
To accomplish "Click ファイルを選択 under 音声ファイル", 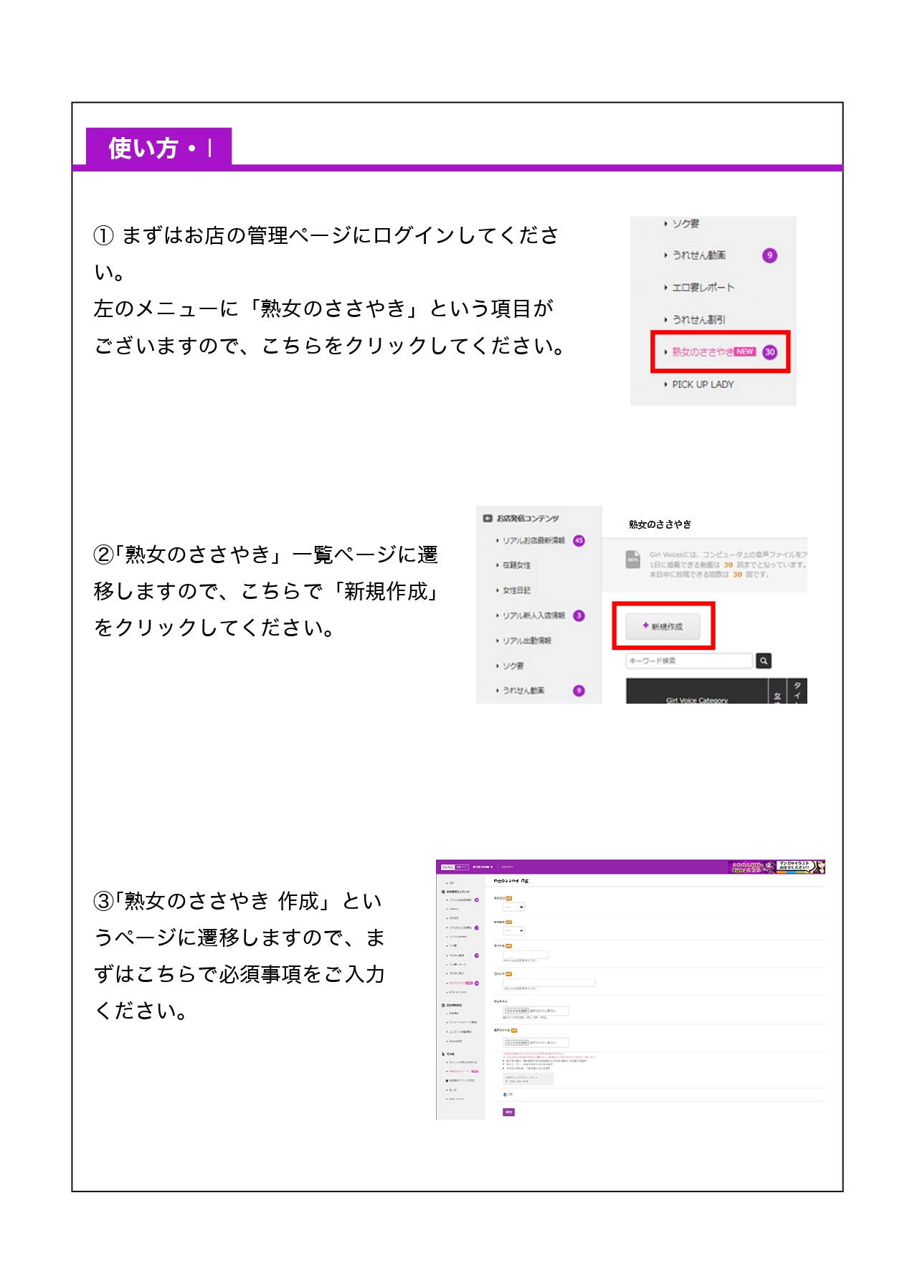I will coord(516,1042).
